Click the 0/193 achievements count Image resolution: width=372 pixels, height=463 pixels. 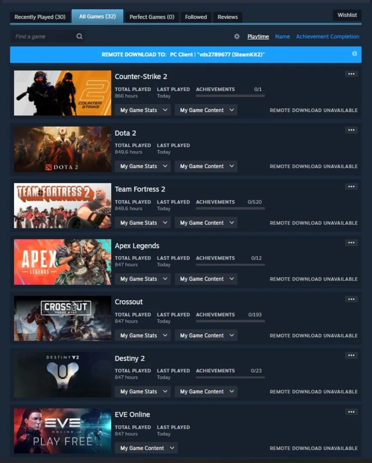pos(255,315)
